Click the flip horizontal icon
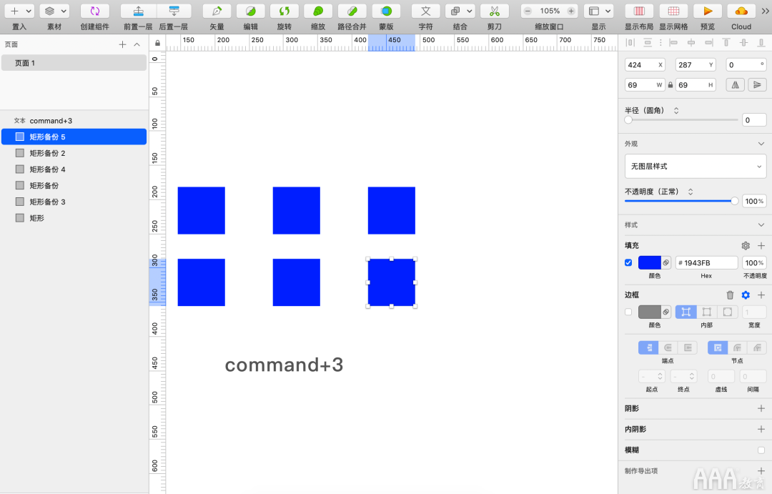The image size is (772, 494). [735, 84]
